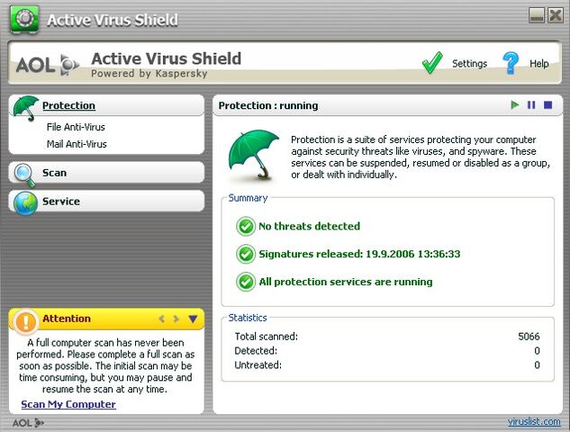Open the viruslist.com link
570x432 pixels.
[x=534, y=421]
